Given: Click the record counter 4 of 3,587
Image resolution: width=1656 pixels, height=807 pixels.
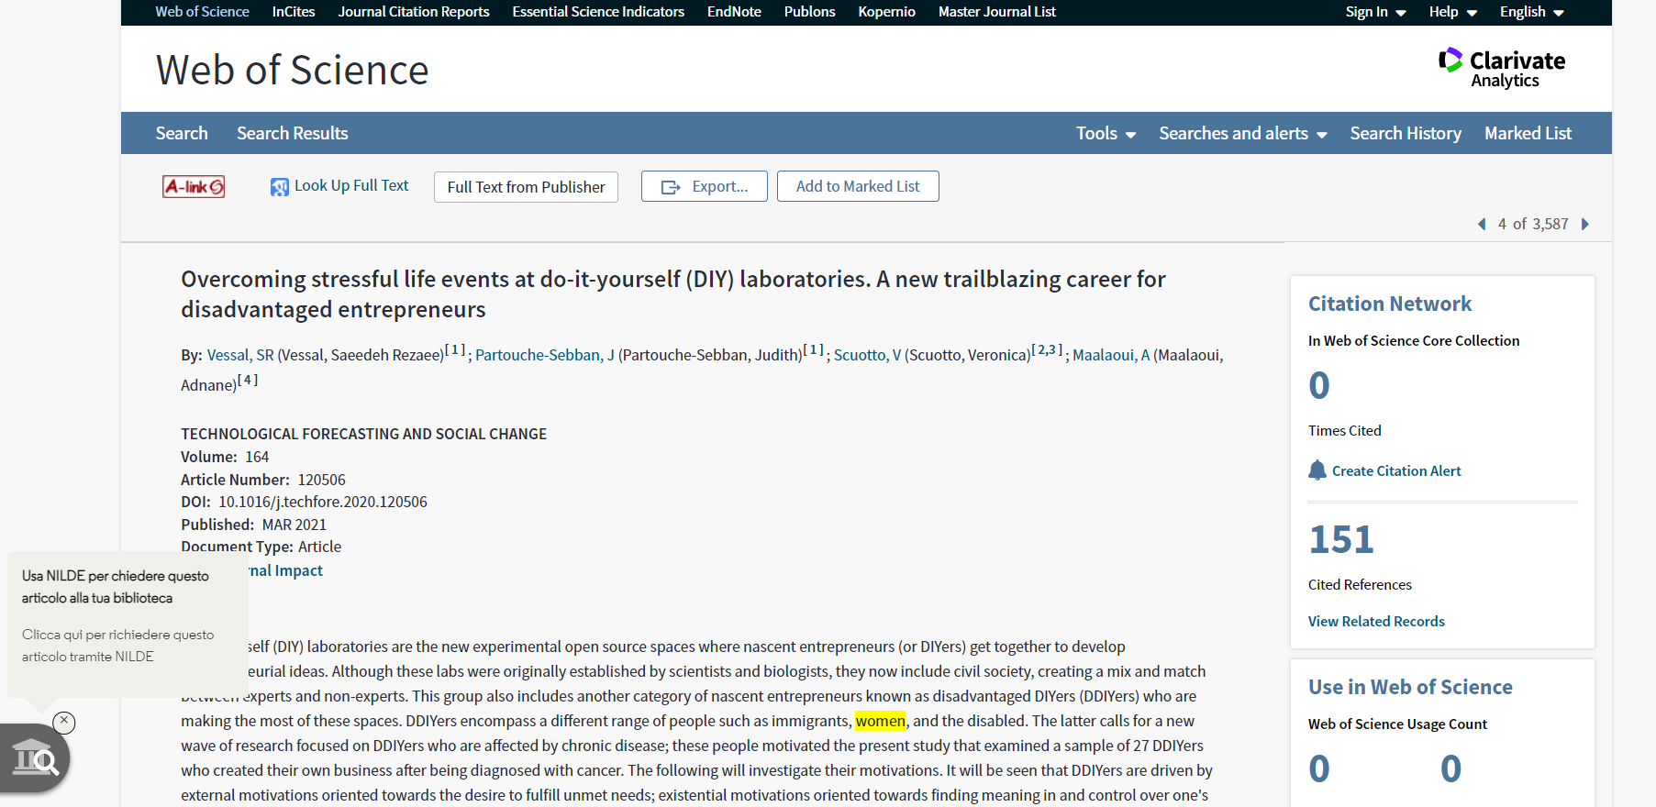Looking at the screenshot, I should [1533, 224].
